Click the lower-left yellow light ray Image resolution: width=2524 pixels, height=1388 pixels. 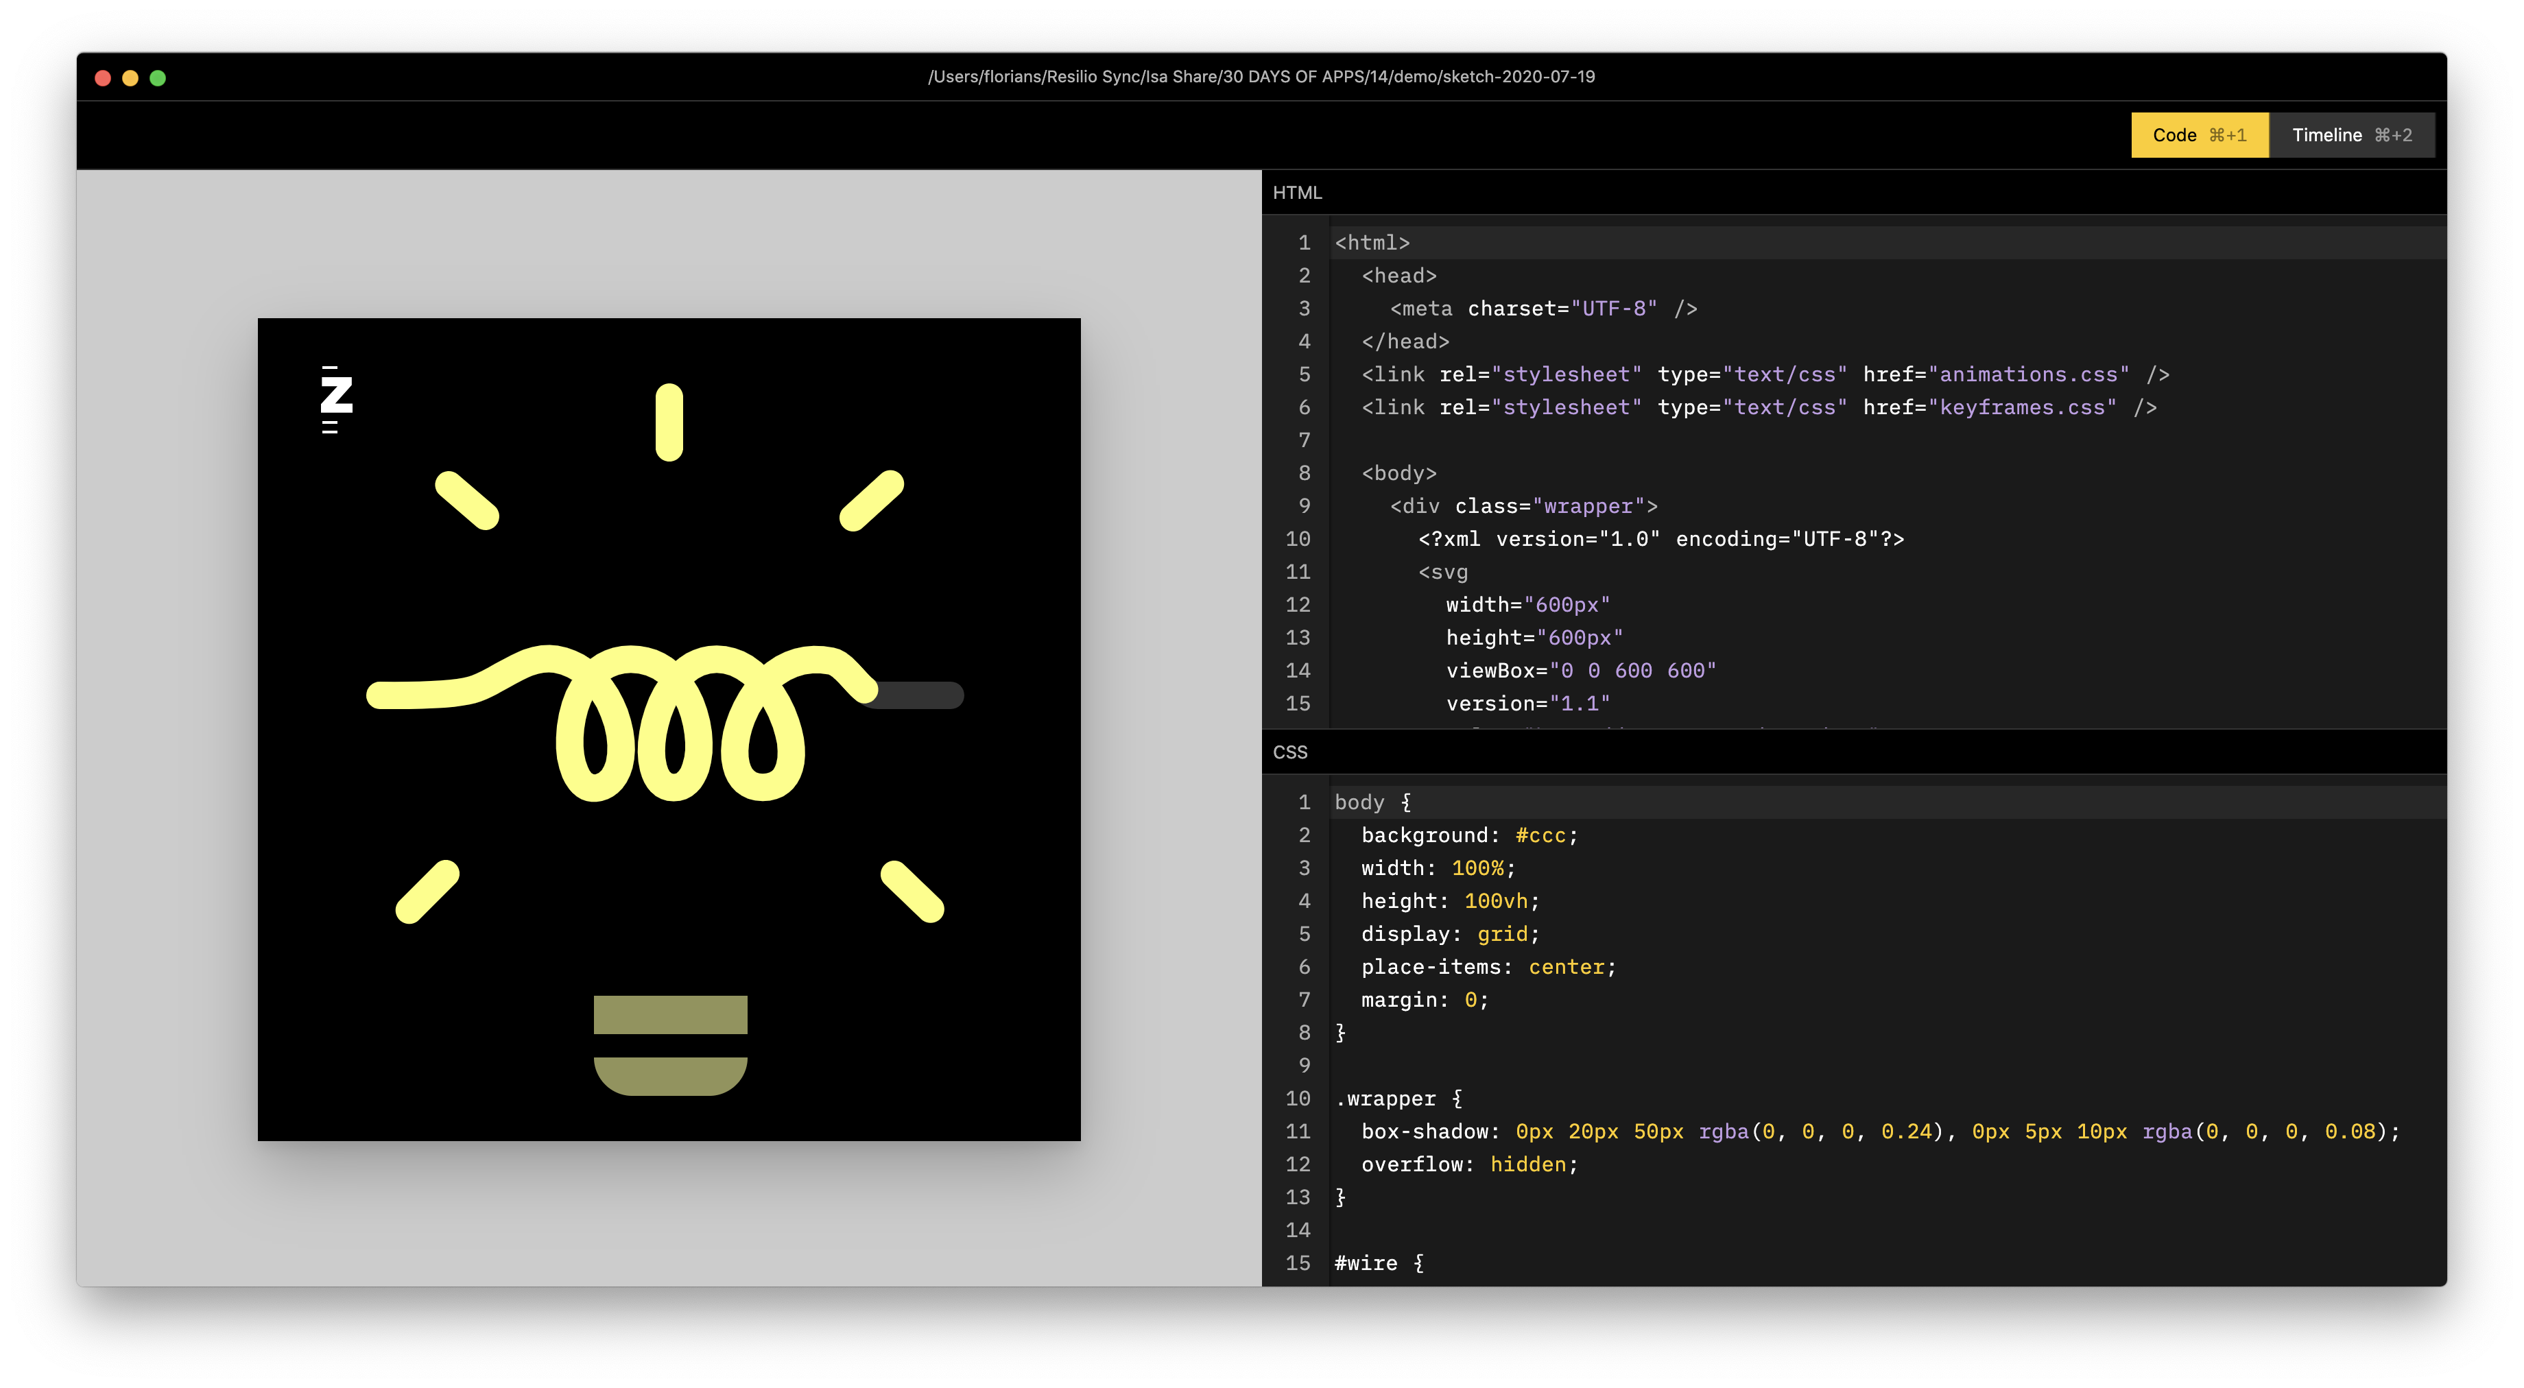[x=427, y=892]
